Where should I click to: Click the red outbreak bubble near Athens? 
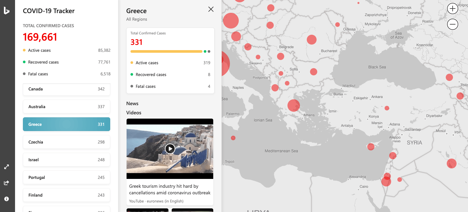point(294,106)
